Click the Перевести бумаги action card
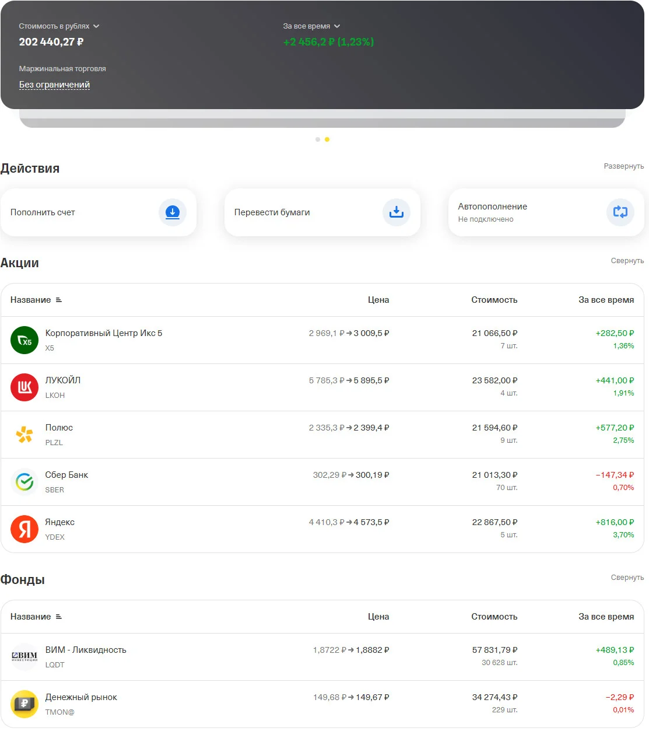 tap(322, 212)
